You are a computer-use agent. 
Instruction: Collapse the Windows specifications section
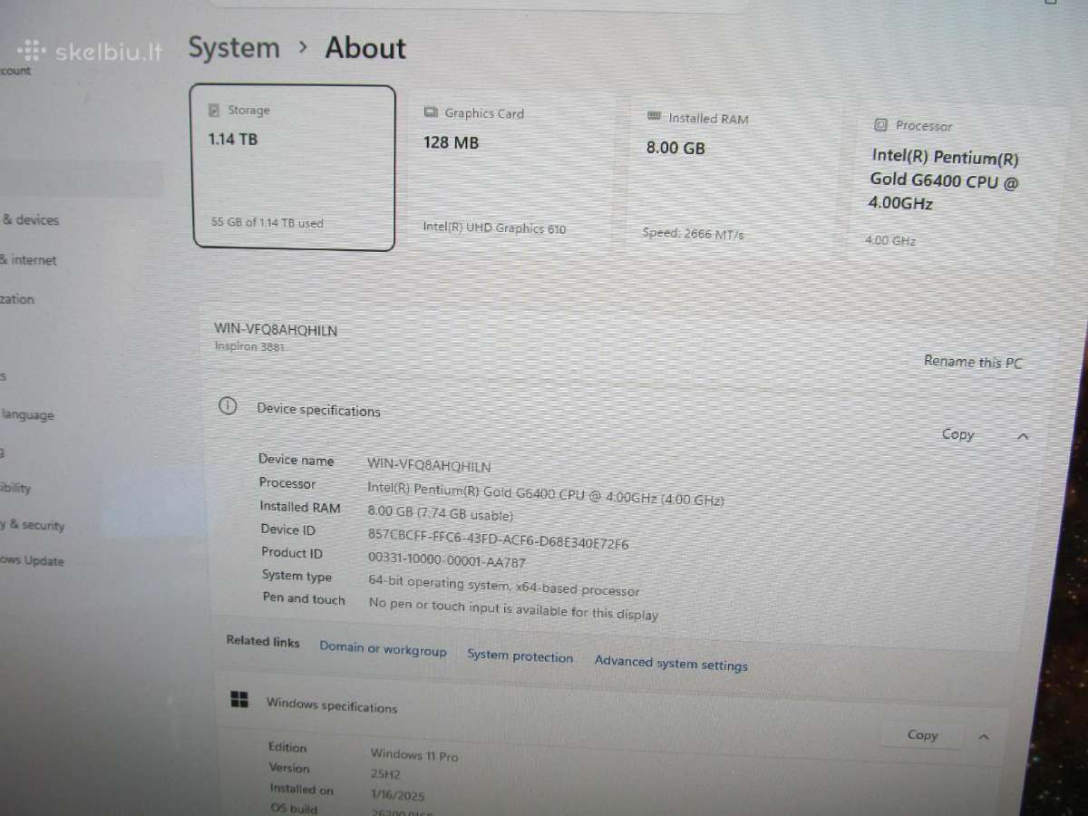pyautogui.click(x=984, y=737)
